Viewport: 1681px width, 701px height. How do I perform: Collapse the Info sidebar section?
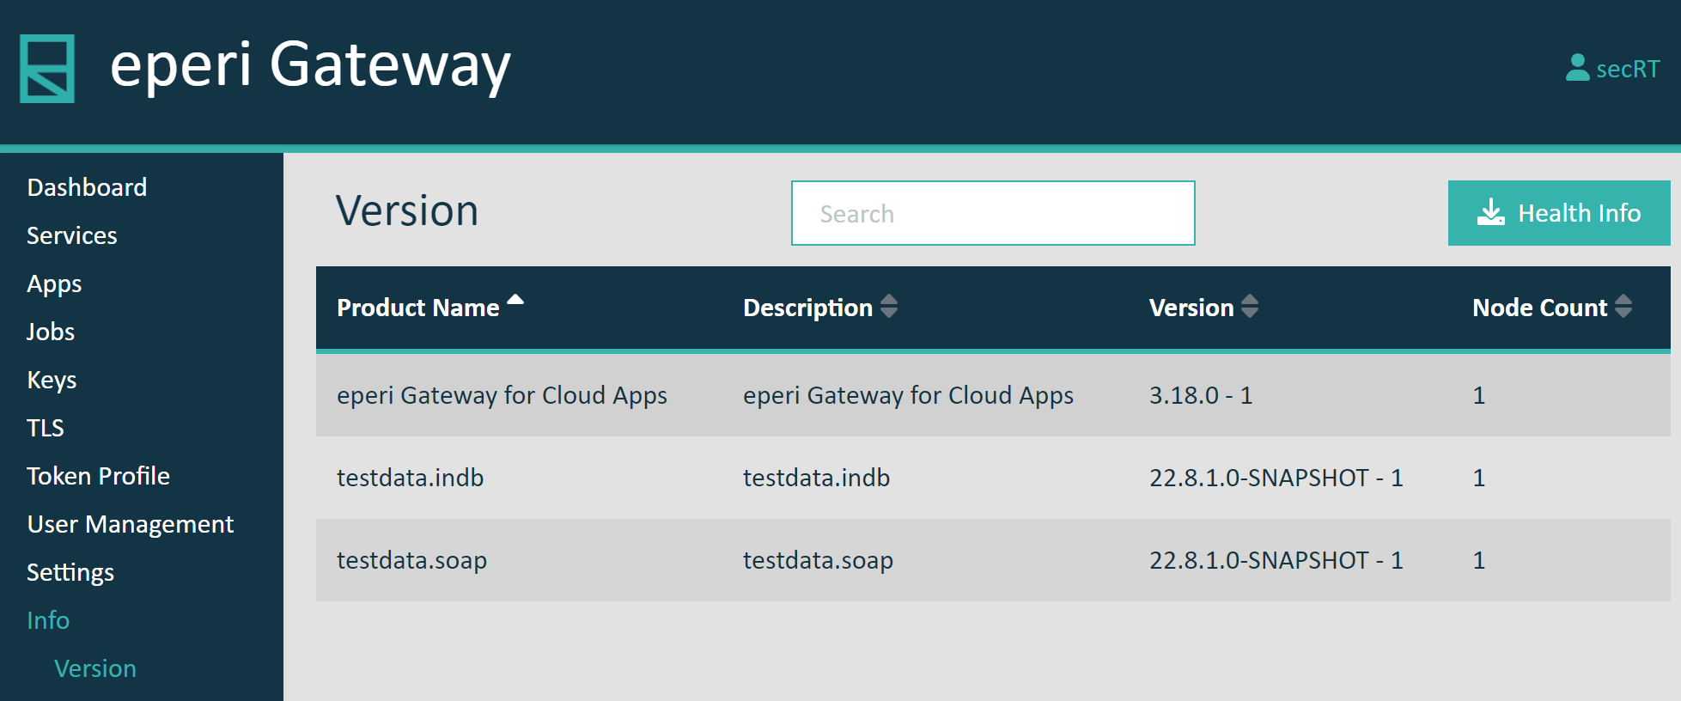coord(48,620)
